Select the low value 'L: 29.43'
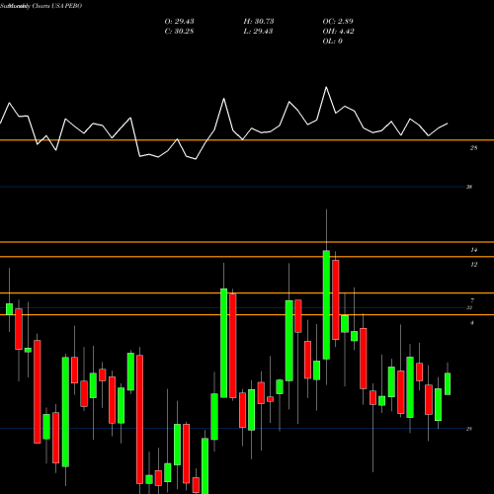Screen dimensions: 494x494 point(258,31)
